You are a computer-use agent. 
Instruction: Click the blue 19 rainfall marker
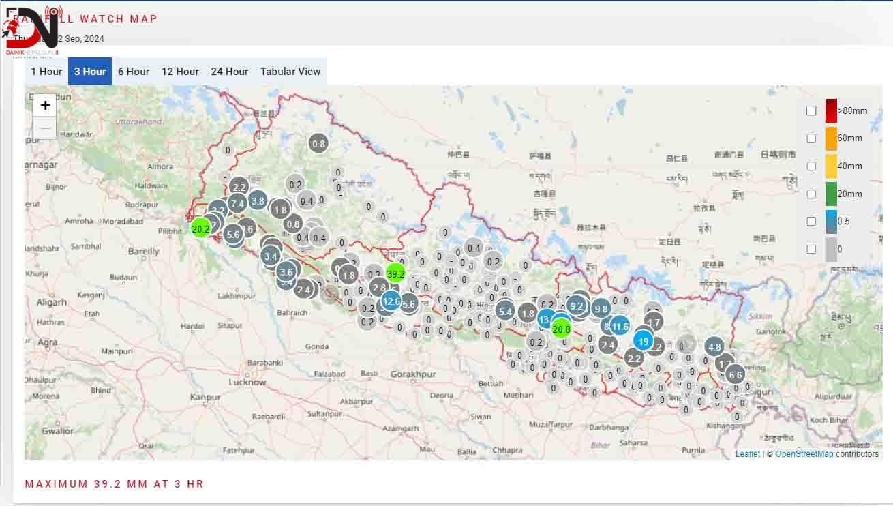(x=644, y=341)
